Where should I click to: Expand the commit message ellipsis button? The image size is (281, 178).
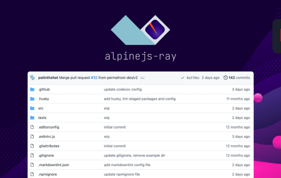142,78
